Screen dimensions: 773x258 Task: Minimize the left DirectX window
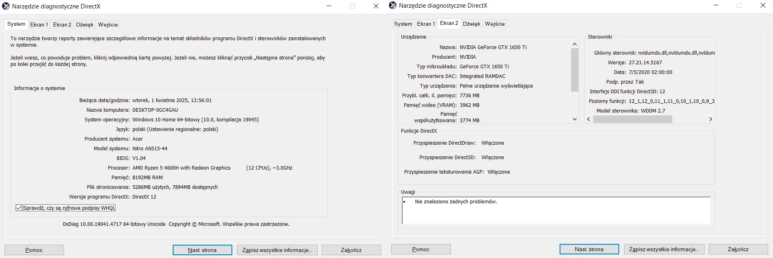point(329,6)
